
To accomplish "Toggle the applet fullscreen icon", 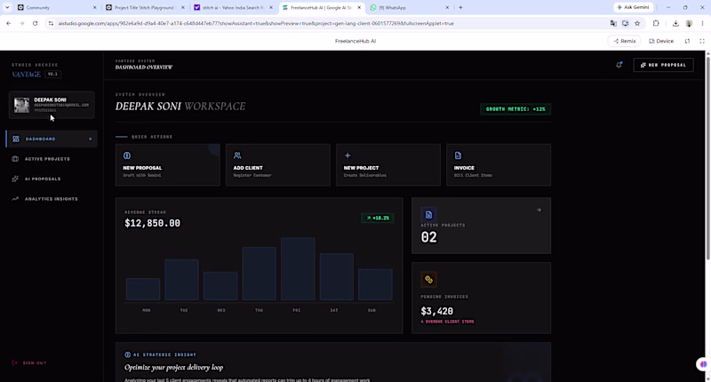I will point(702,41).
